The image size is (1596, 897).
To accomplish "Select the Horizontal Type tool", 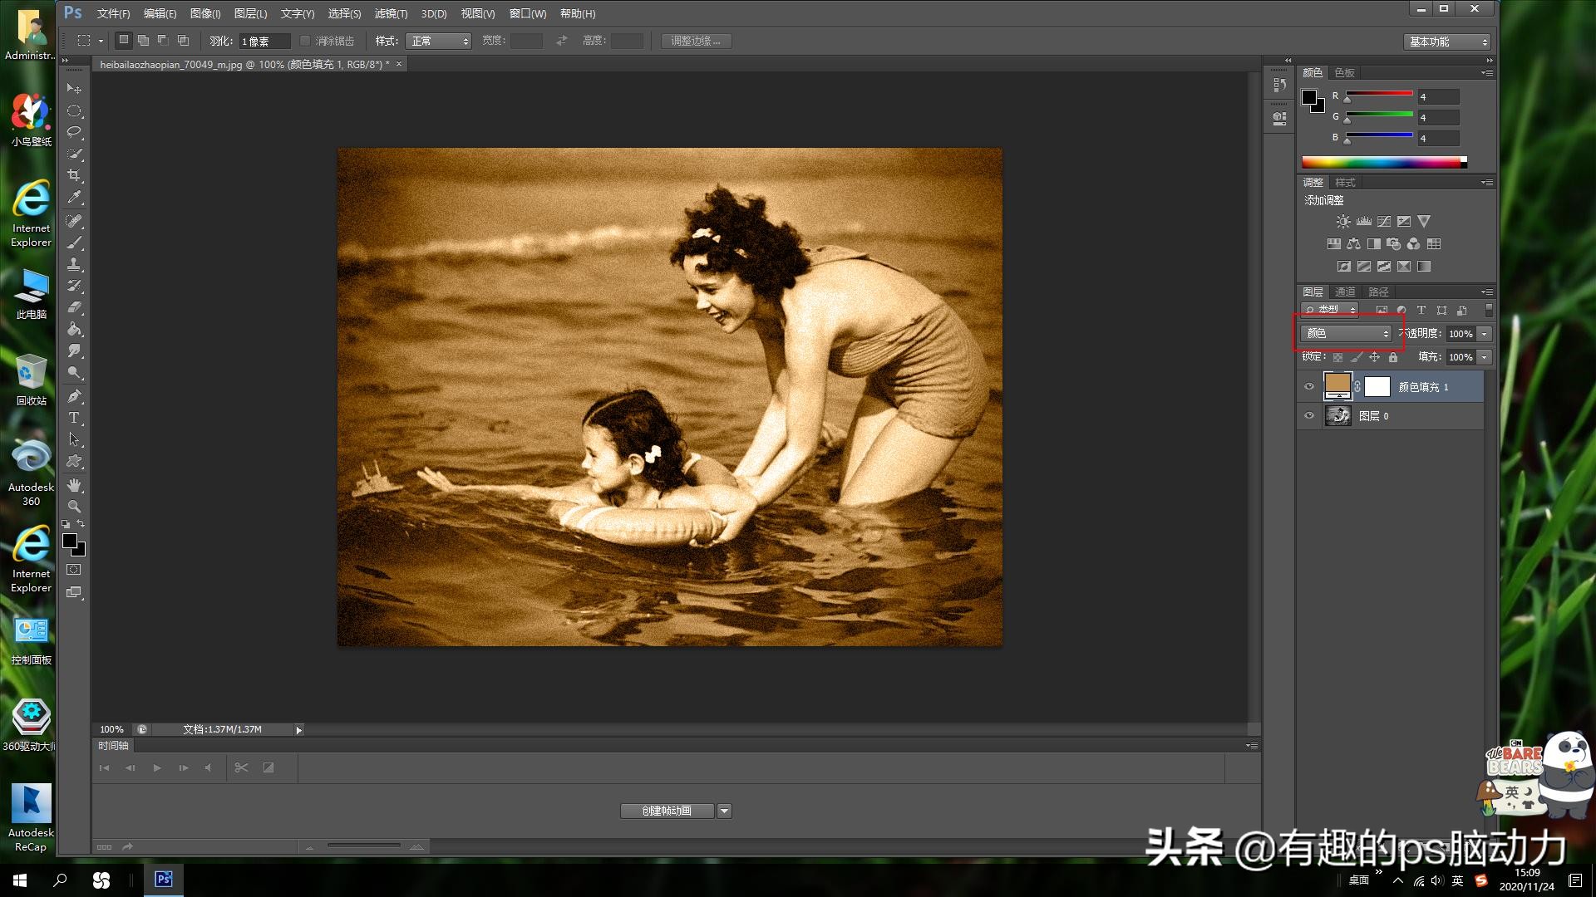I will (x=74, y=418).
